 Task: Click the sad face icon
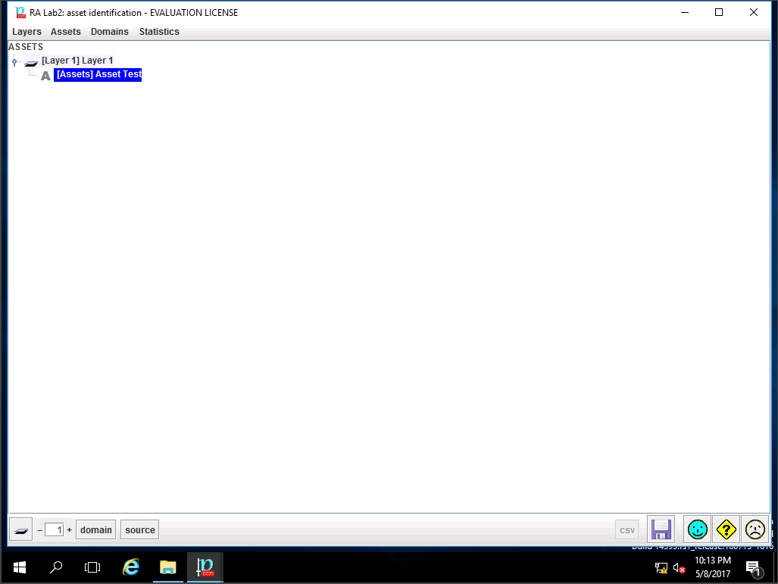755,529
